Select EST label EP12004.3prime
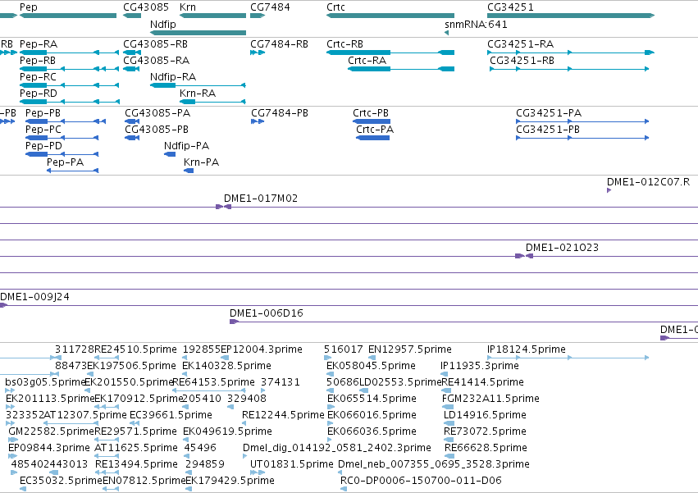This screenshot has height=493, width=698. pos(262,349)
